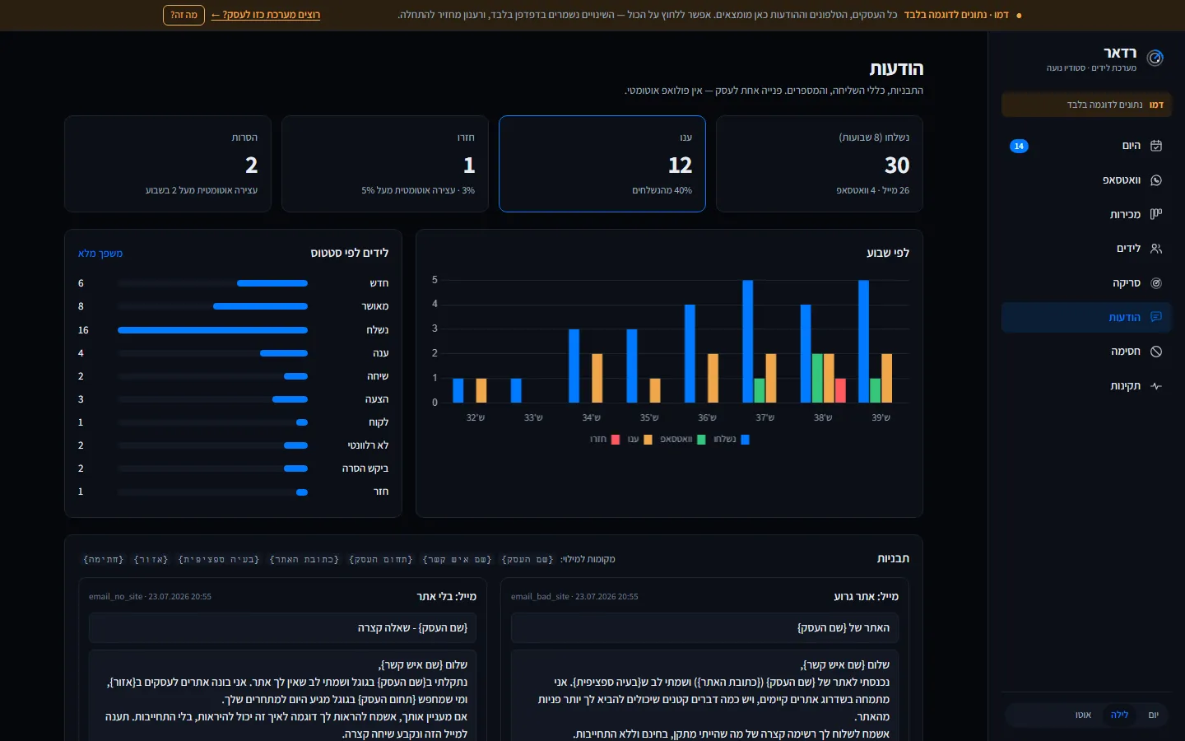1185x741 pixels.
Task: Select the הודעות message icon
Action: pyautogui.click(x=1156, y=317)
